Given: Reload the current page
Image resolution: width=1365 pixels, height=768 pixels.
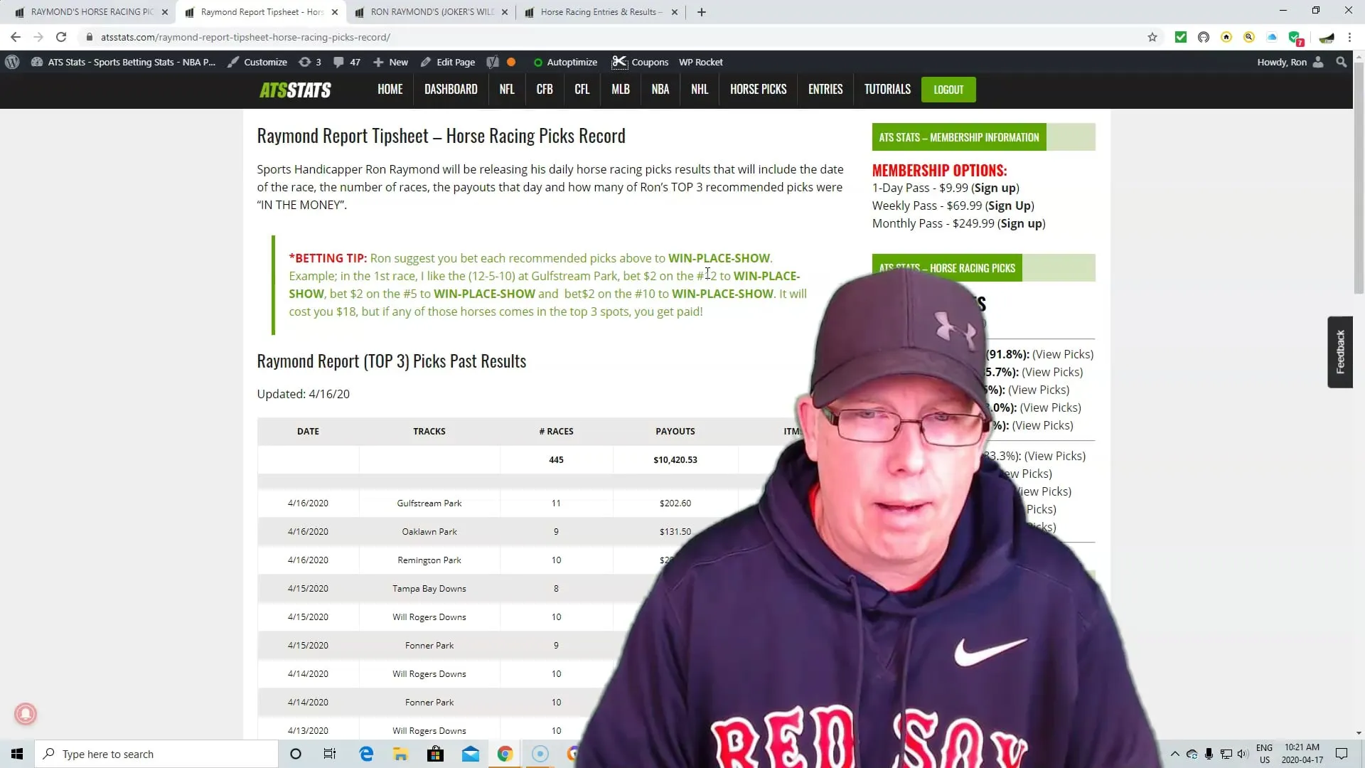Looking at the screenshot, I should click(61, 37).
